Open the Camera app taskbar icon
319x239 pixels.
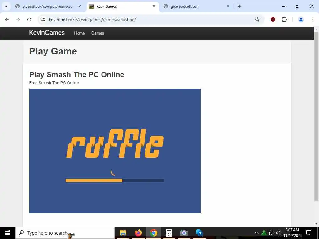coord(184,233)
